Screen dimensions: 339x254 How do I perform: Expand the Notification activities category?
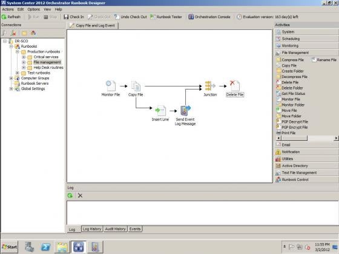(x=306, y=152)
